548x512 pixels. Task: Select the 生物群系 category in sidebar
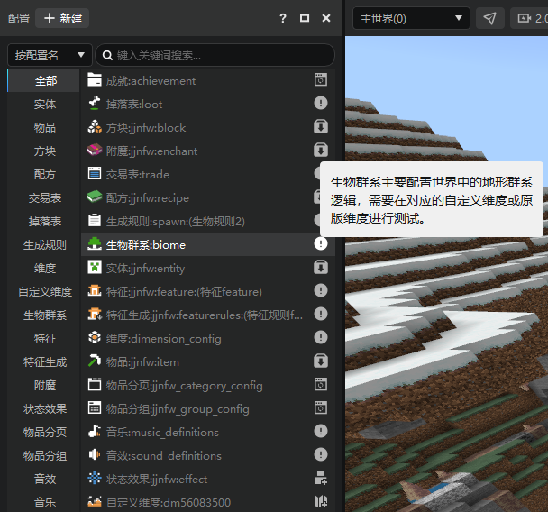click(x=45, y=315)
